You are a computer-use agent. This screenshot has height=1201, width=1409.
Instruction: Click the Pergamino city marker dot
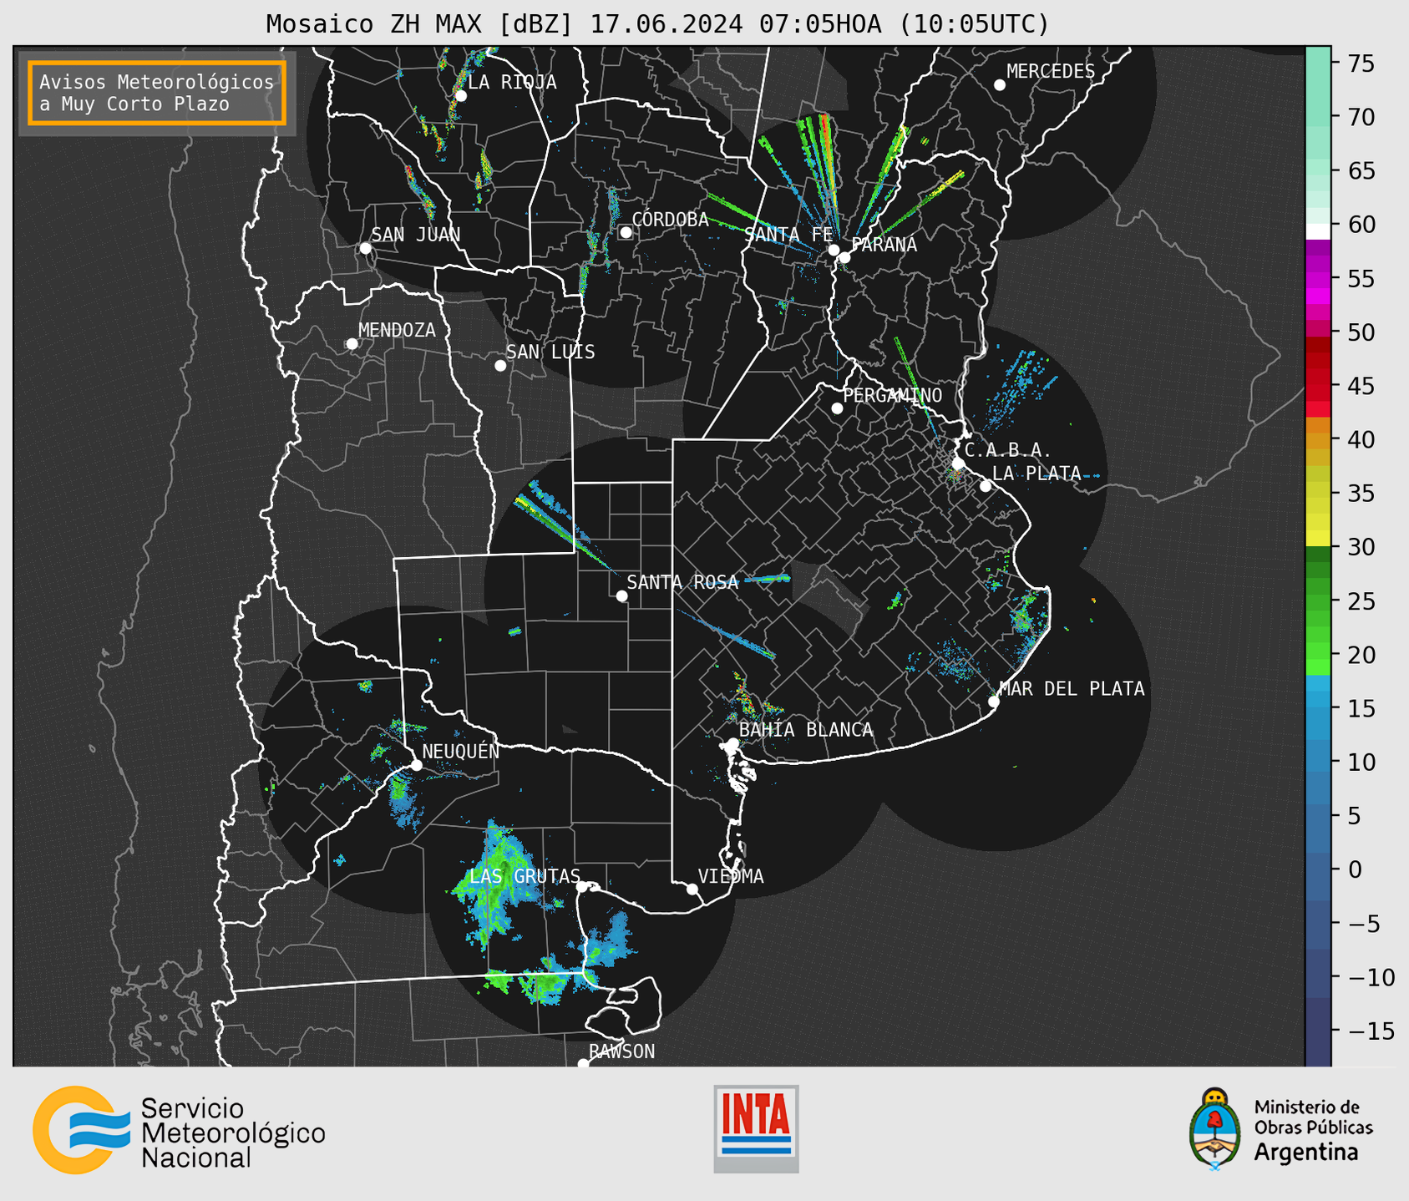(x=837, y=408)
